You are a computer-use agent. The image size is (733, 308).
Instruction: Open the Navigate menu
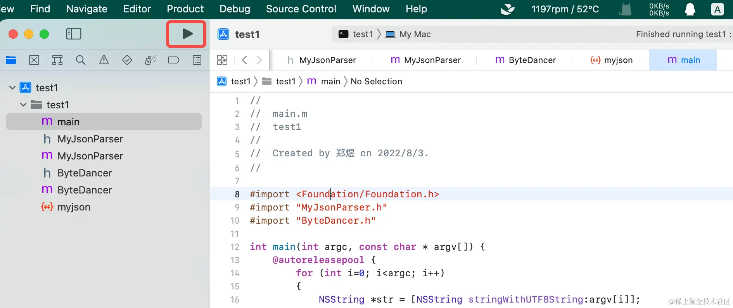coord(87,9)
